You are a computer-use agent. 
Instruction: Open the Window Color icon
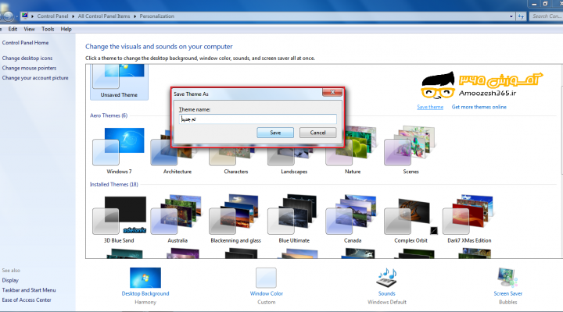tap(266, 278)
